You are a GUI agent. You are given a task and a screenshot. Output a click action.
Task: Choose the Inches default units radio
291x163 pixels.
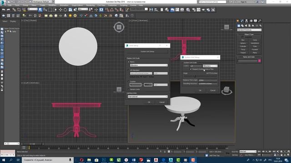pos(148,77)
